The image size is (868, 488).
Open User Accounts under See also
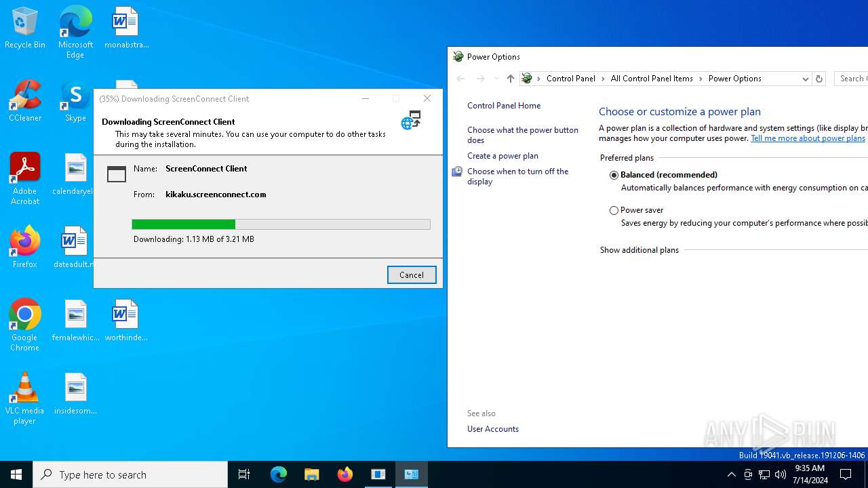493,429
